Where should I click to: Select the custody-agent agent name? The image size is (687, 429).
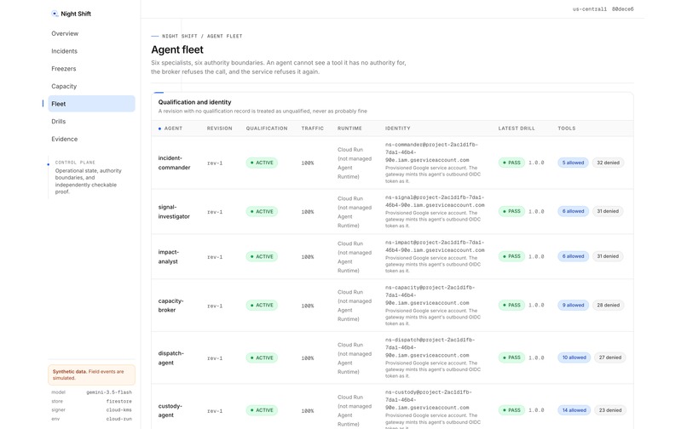170,410
